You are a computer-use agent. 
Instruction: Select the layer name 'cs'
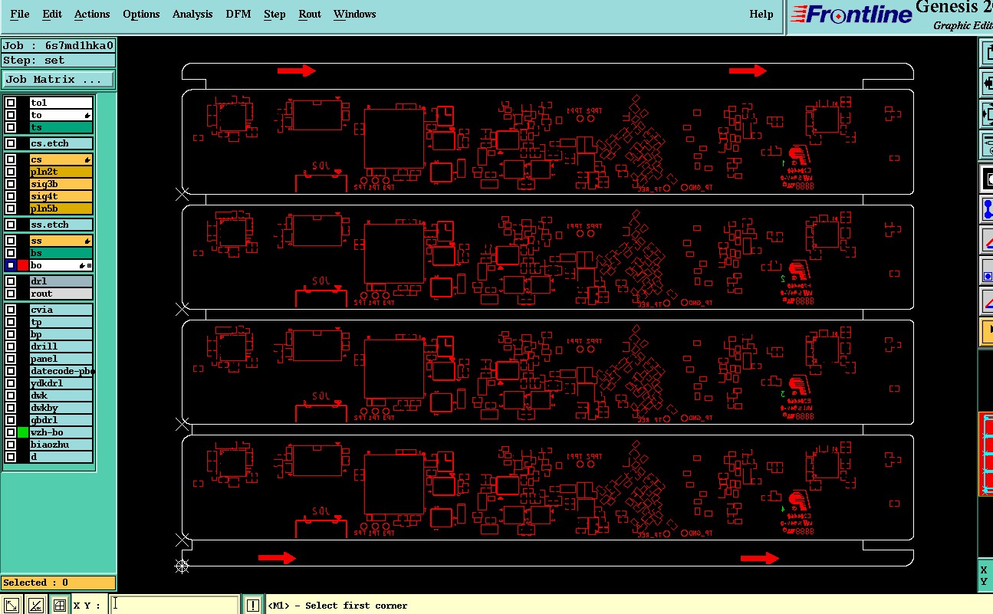pos(61,159)
